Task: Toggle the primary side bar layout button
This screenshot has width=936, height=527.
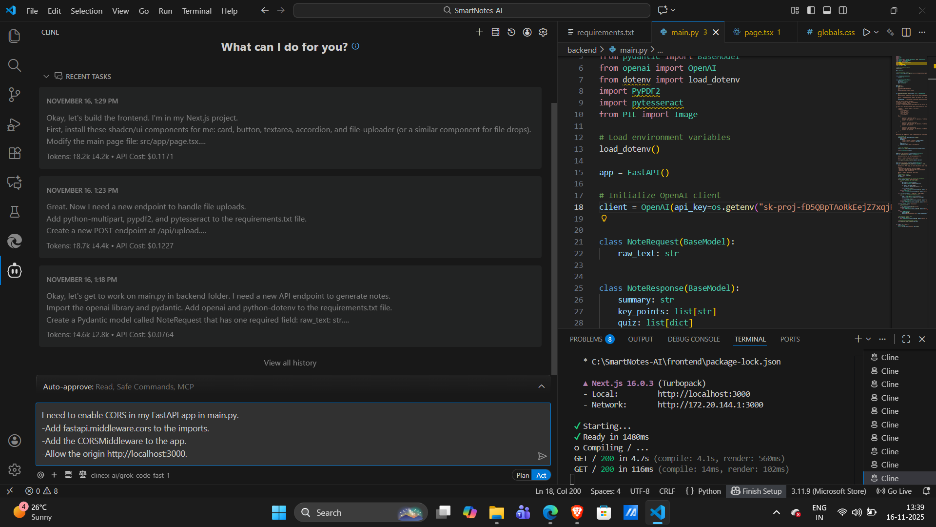Action: 811,10
